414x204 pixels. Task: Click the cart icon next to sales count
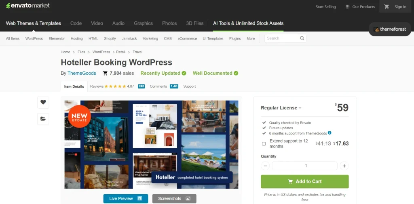coord(105,73)
